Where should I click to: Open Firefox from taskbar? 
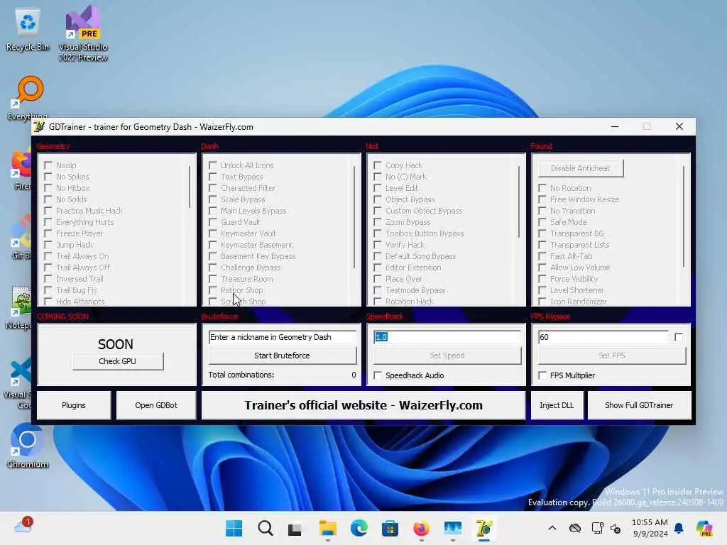point(421,528)
